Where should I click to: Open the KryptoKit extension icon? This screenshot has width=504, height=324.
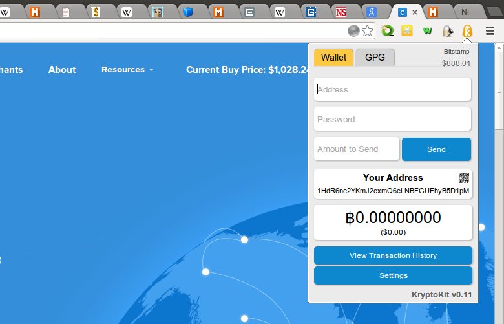pos(467,31)
